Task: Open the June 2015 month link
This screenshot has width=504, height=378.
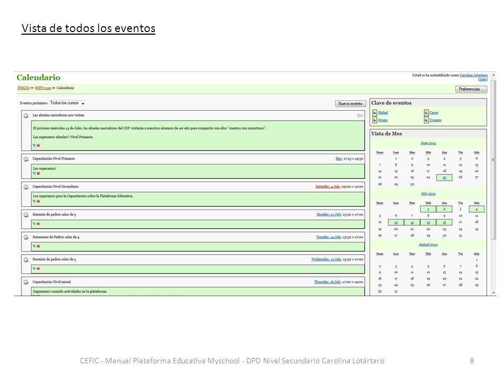Action: point(428,143)
